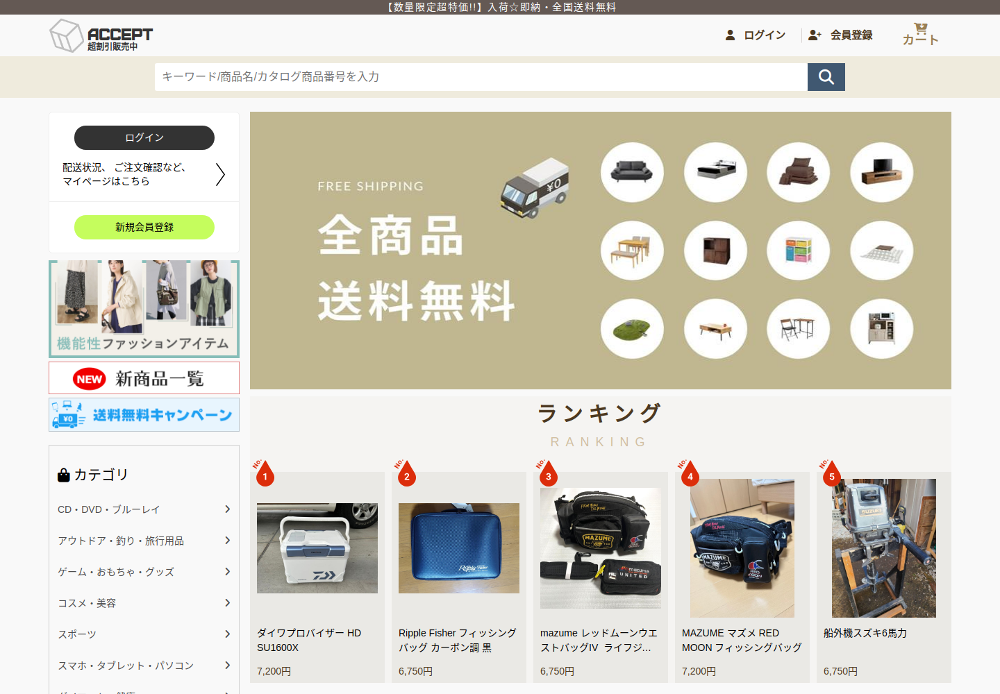Open the cart icon in header
This screenshot has height=694, width=1000.
point(921,34)
